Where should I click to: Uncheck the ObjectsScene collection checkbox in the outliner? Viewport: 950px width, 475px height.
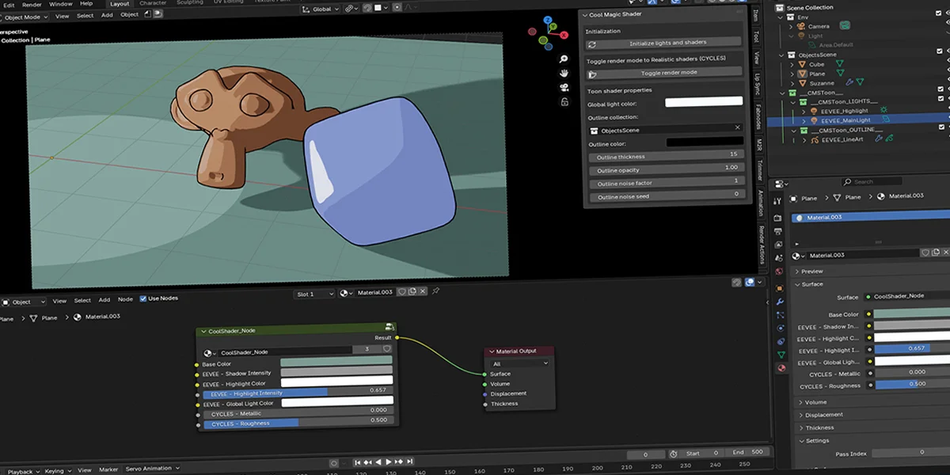pyautogui.click(x=941, y=51)
